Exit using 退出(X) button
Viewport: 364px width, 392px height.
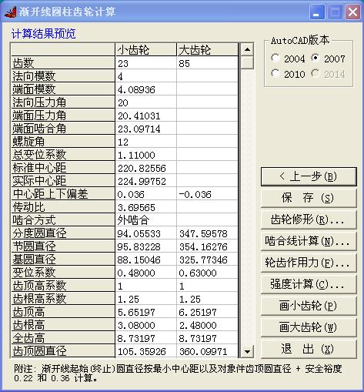click(309, 349)
